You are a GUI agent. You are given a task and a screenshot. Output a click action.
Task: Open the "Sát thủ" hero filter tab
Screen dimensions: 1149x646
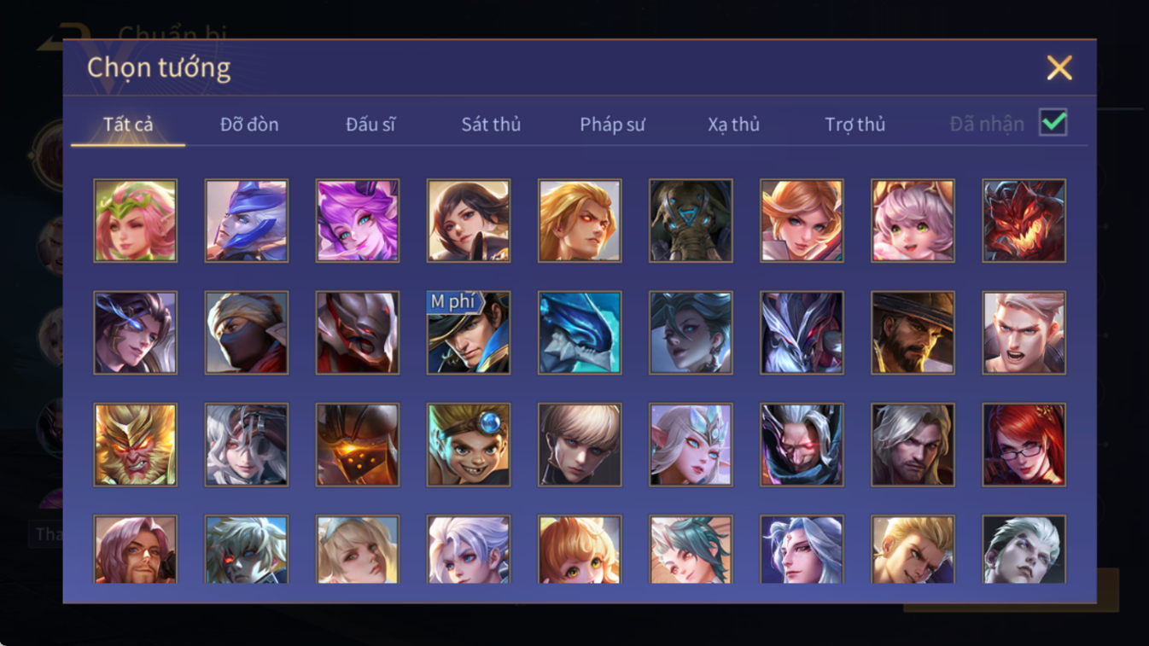(491, 125)
